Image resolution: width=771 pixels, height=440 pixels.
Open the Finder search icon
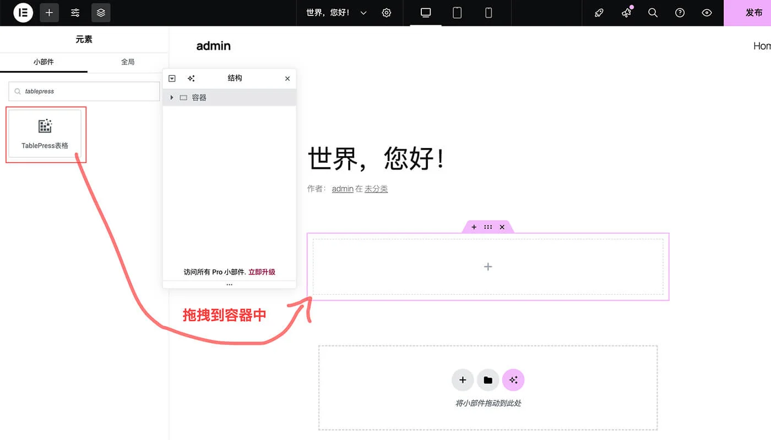653,12
